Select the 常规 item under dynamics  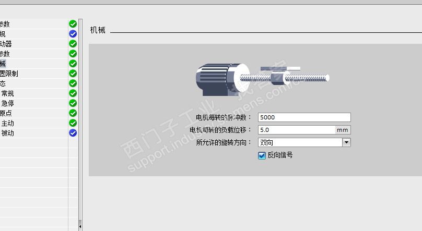[x=7, y=93]
